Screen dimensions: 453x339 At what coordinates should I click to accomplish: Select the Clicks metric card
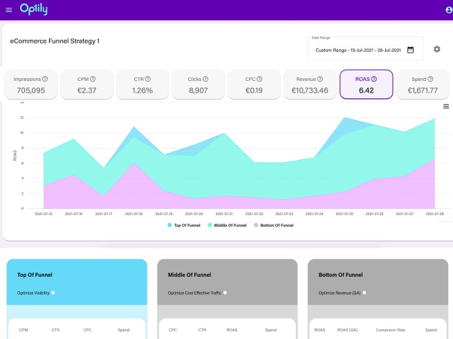198,84
